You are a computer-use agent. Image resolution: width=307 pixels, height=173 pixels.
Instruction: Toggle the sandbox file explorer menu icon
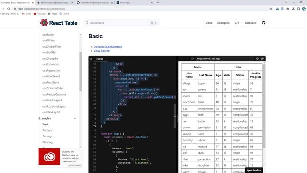tap(91, 59)
